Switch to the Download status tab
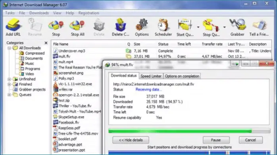The image size is (277, 155). pyautogui.click(x=124, y=76)
